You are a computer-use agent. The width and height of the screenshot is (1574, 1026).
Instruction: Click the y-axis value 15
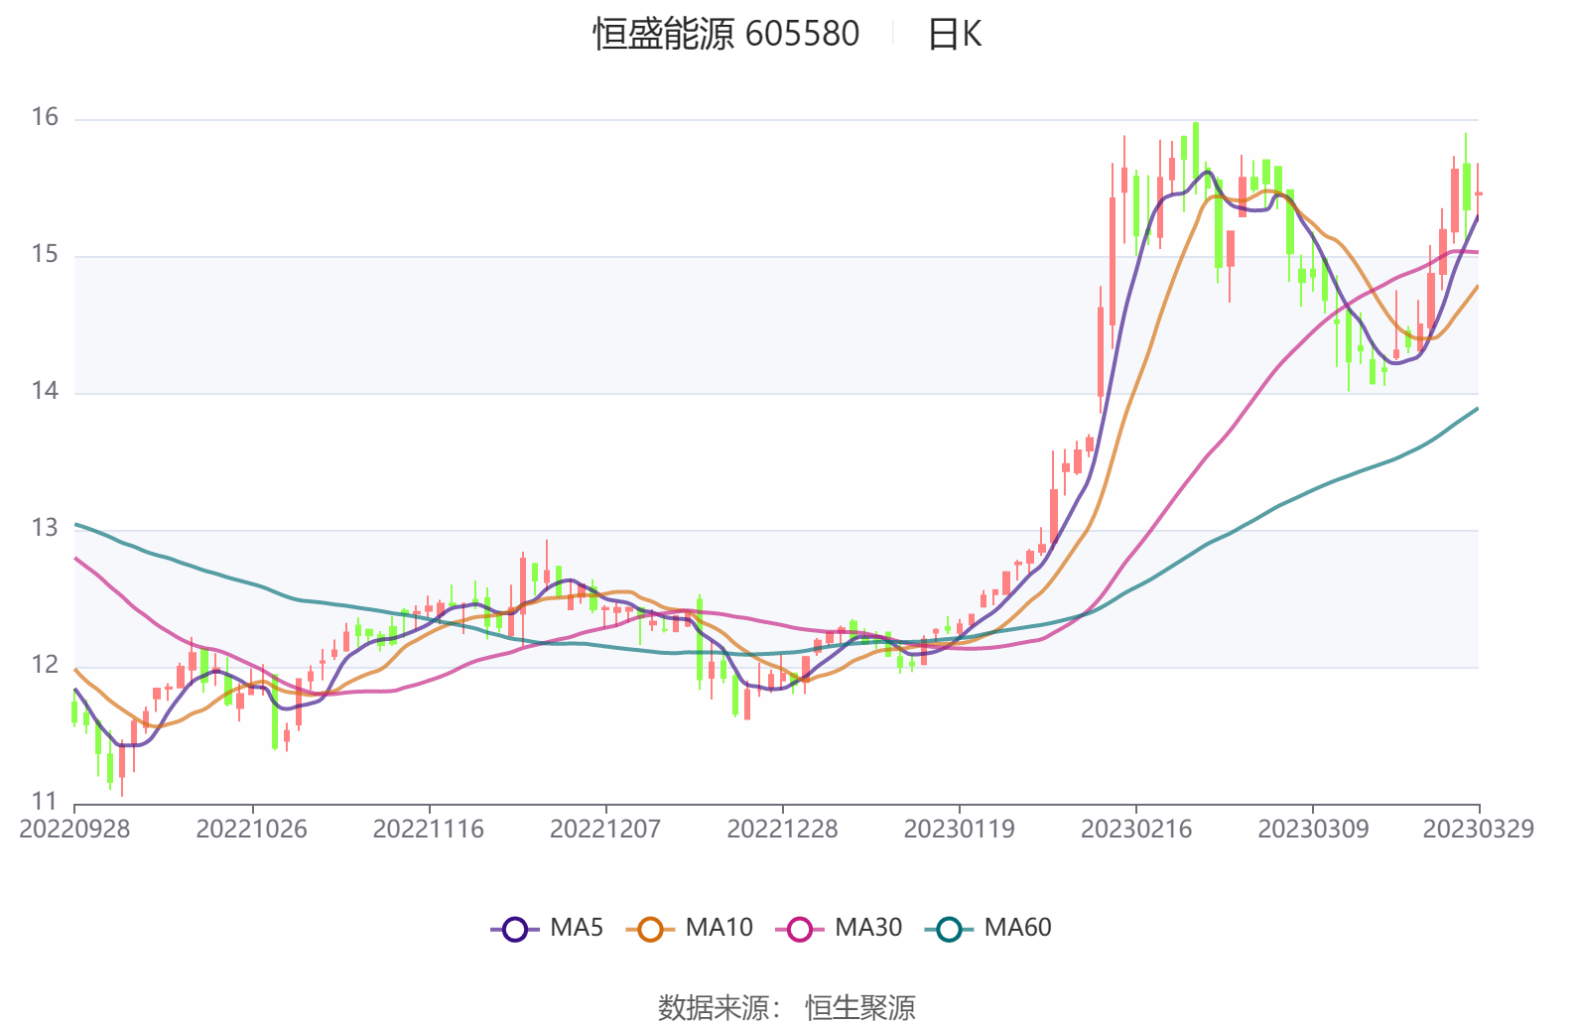click(x=45, y=255)
